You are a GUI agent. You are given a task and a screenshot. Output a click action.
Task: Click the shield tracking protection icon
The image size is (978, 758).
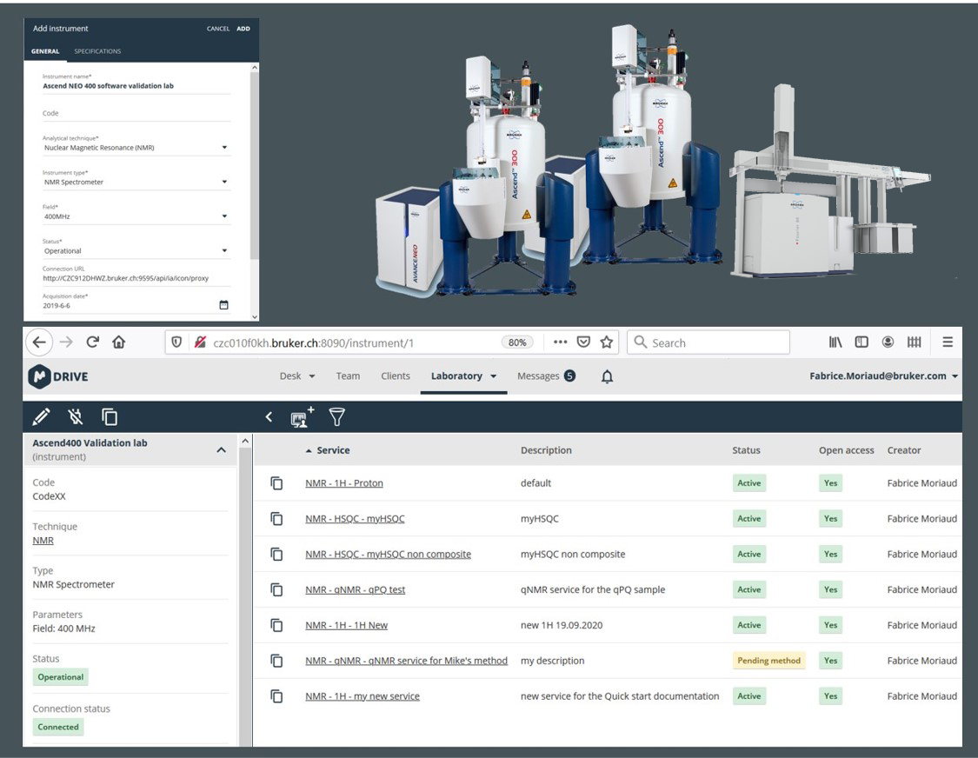176,342
